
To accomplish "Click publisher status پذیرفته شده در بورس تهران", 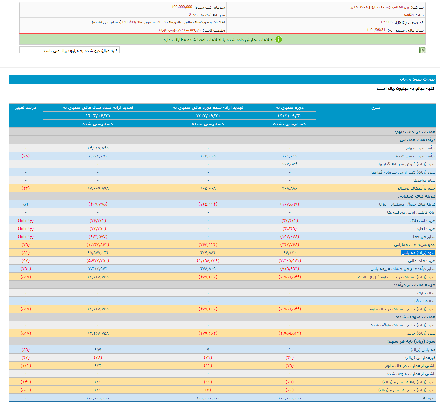I will click(x=180, y=30).
